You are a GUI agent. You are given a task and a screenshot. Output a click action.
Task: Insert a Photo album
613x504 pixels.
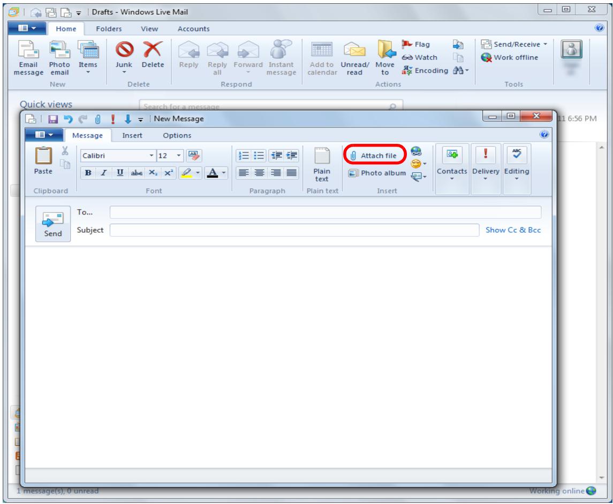point(377,173)
